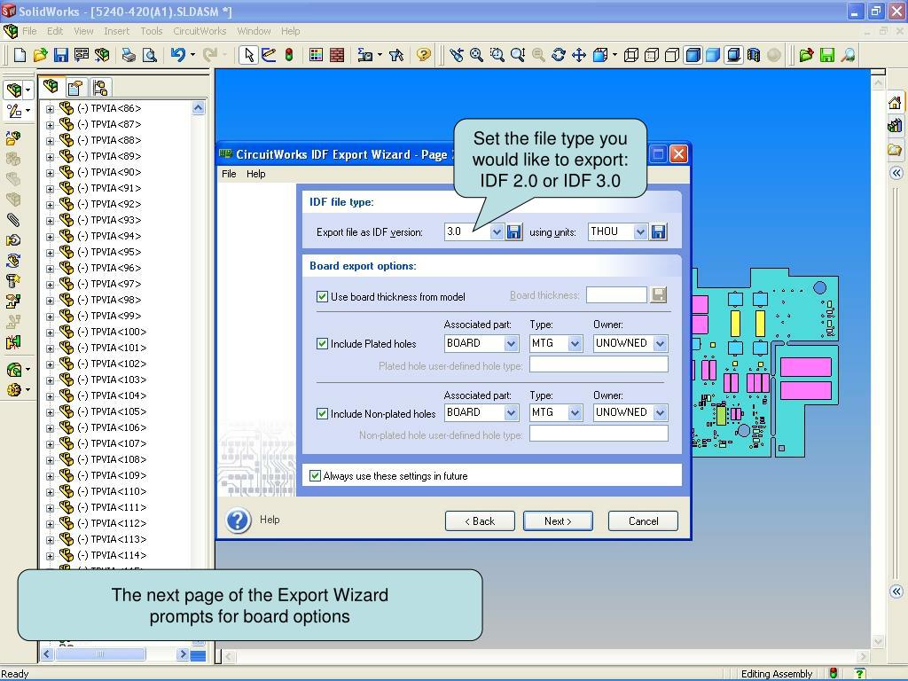
Task: Save units setting floppy icon
Action: (659, 232)
